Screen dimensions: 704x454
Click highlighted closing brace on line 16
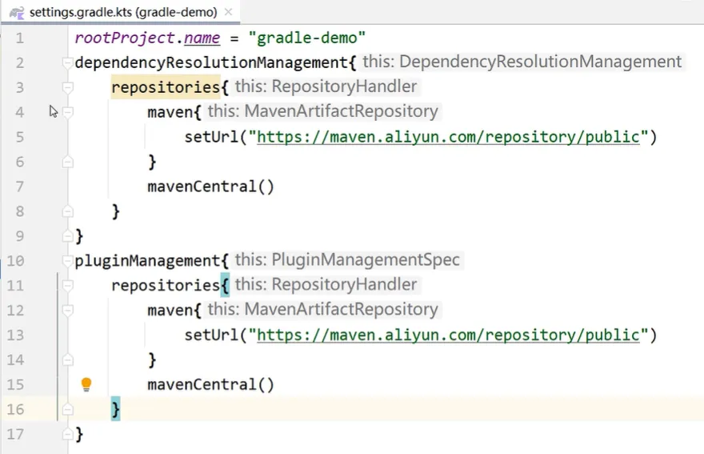click(115, 409)
